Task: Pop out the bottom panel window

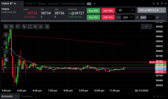Action: tap(161, 96)
